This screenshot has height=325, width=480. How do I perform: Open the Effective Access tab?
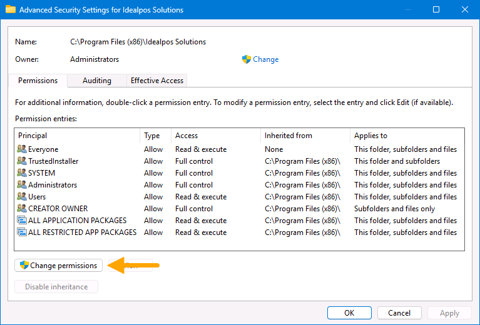(x=157, y=81)
